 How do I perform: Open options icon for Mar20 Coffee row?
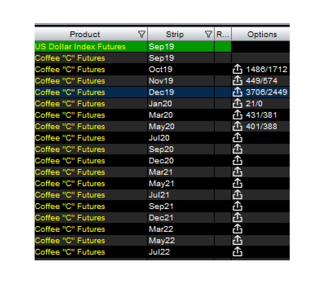coord(238,115)
